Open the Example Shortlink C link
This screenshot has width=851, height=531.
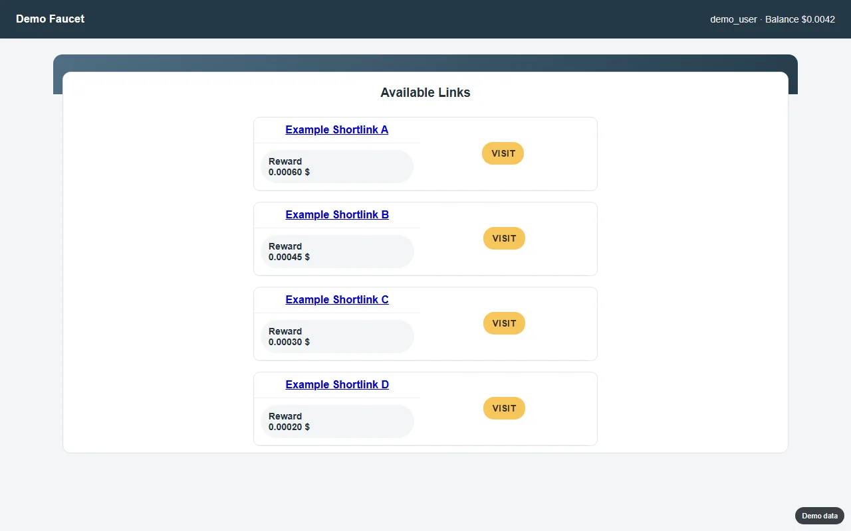(x=337, y=300)
